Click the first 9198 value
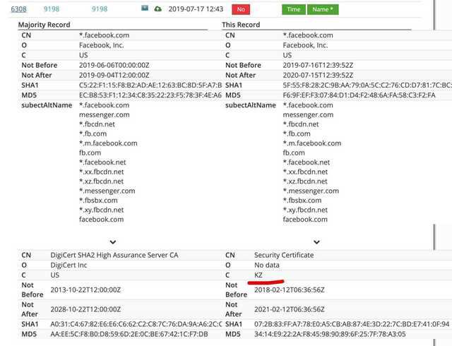This screenshot has width=452, height=346. pyautogui.click(x=52, y=9)
